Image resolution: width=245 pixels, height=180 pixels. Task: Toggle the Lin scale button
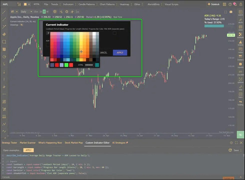(x=78, y=12)
